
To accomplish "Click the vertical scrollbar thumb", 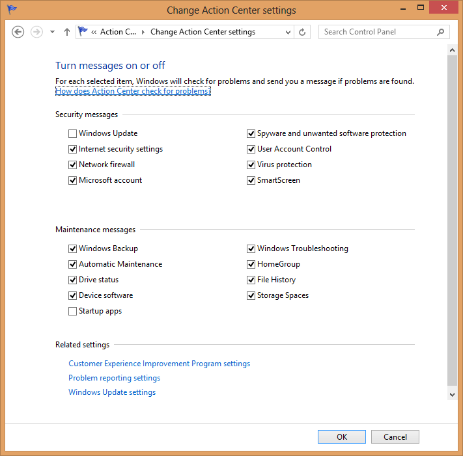I will point(452,221).
